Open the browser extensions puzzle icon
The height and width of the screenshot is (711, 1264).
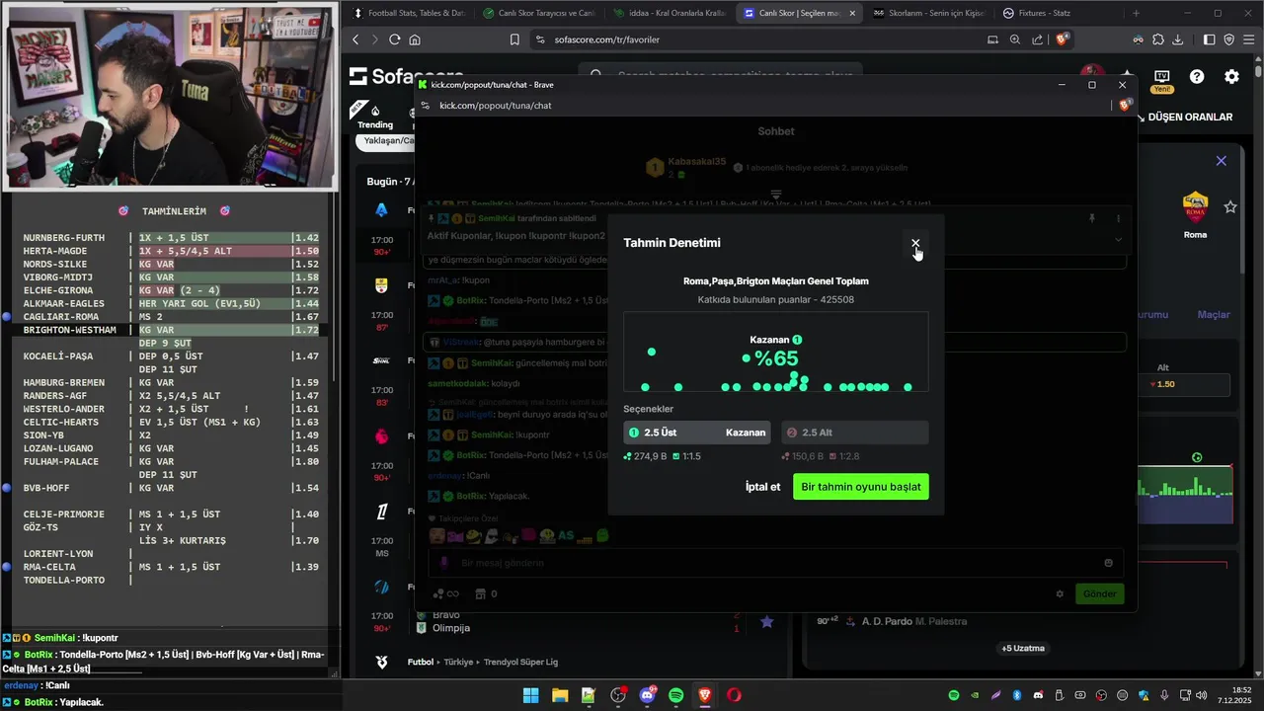coord(1157,39)
